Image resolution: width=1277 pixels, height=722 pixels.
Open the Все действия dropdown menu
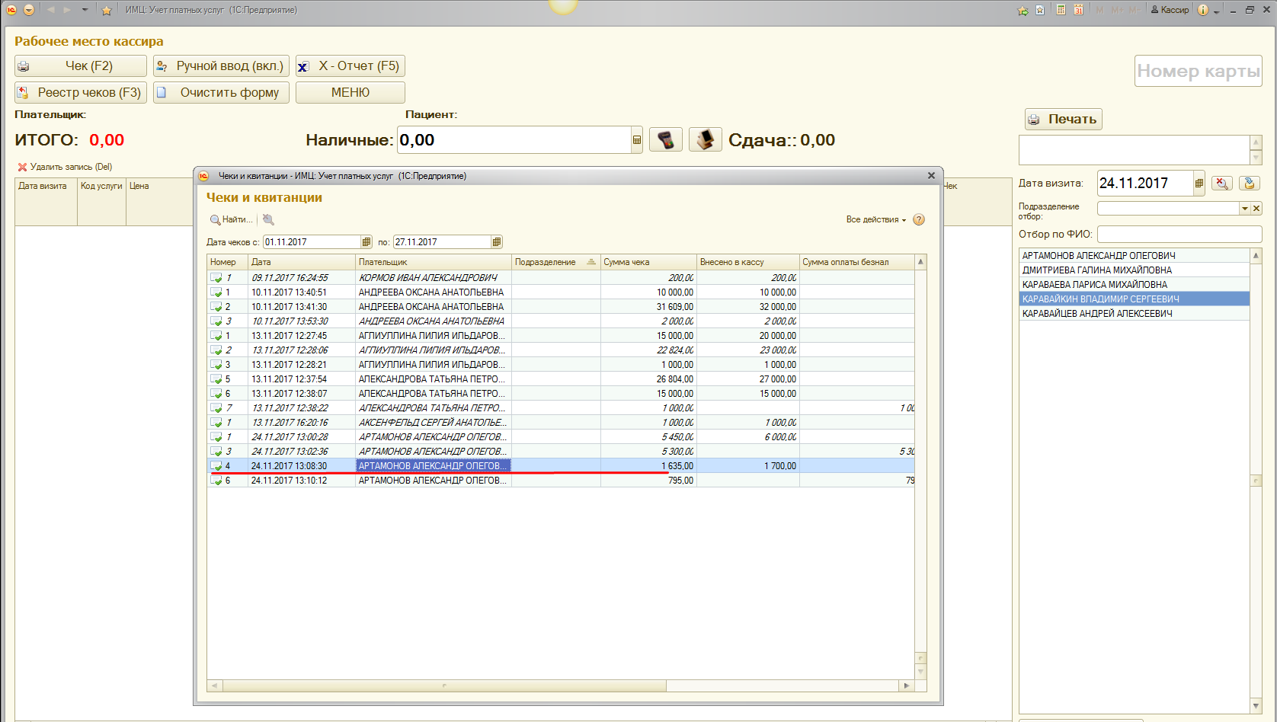[875, 219]
